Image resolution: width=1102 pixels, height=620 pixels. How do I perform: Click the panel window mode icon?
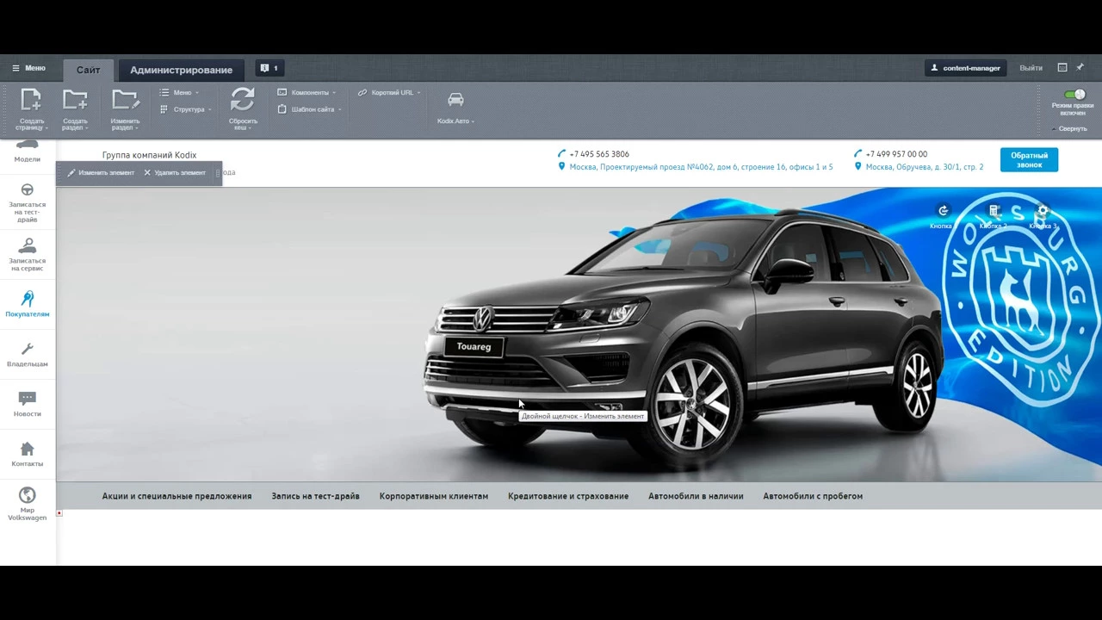1062,67
